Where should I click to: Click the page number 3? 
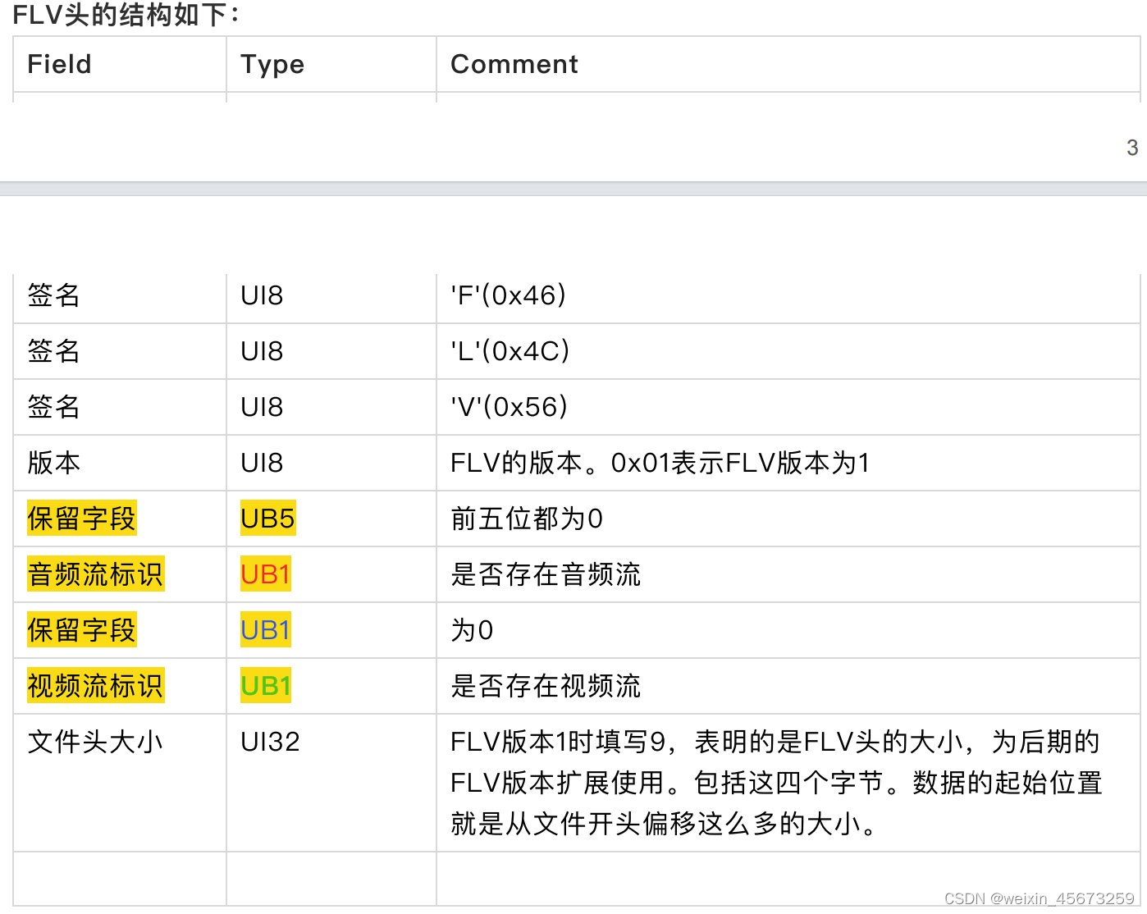coord(1132,148)
